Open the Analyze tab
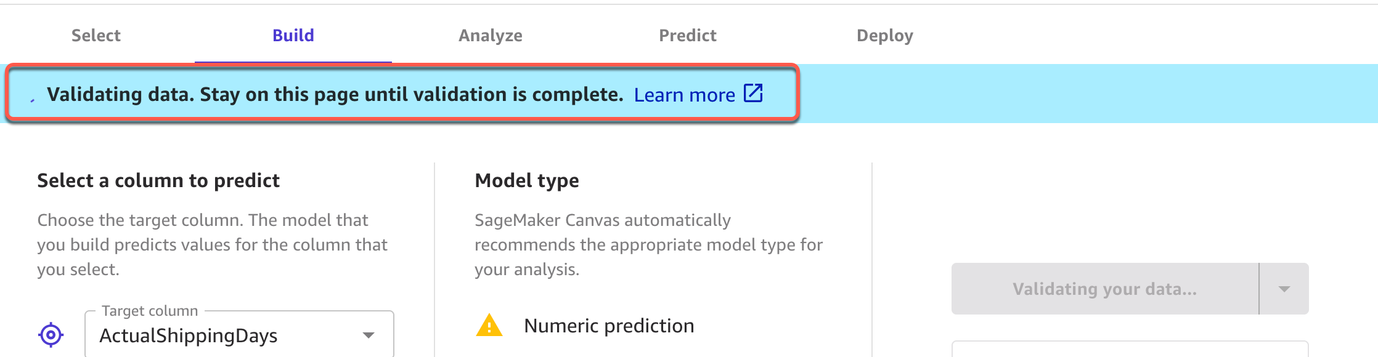This screenshot has height=357, width=1378. coord(491,36)
